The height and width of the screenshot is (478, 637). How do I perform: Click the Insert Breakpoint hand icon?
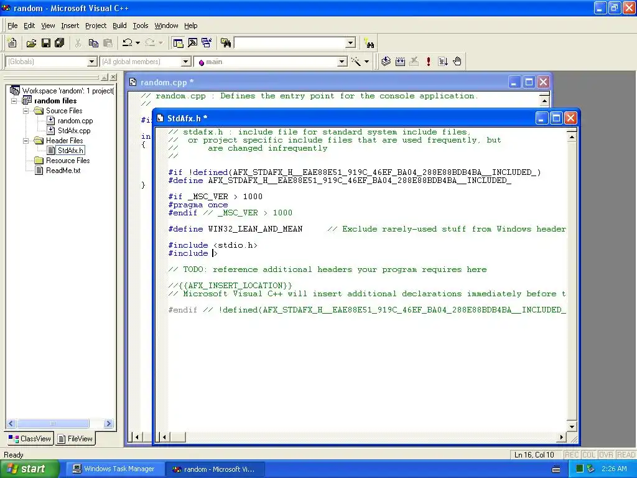click(457, 62)
